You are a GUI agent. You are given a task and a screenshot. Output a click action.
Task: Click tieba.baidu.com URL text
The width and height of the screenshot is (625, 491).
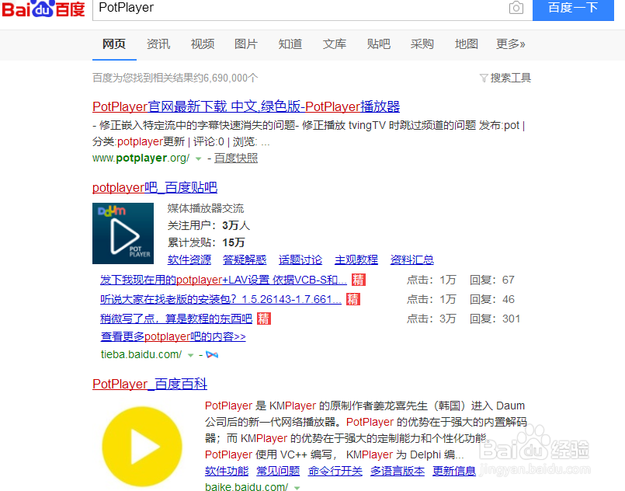point(141,354)
